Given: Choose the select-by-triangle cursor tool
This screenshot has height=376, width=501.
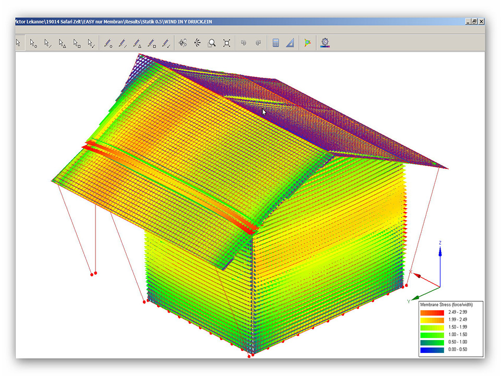Looking at the screenshot, I should [x=62, y=43].
